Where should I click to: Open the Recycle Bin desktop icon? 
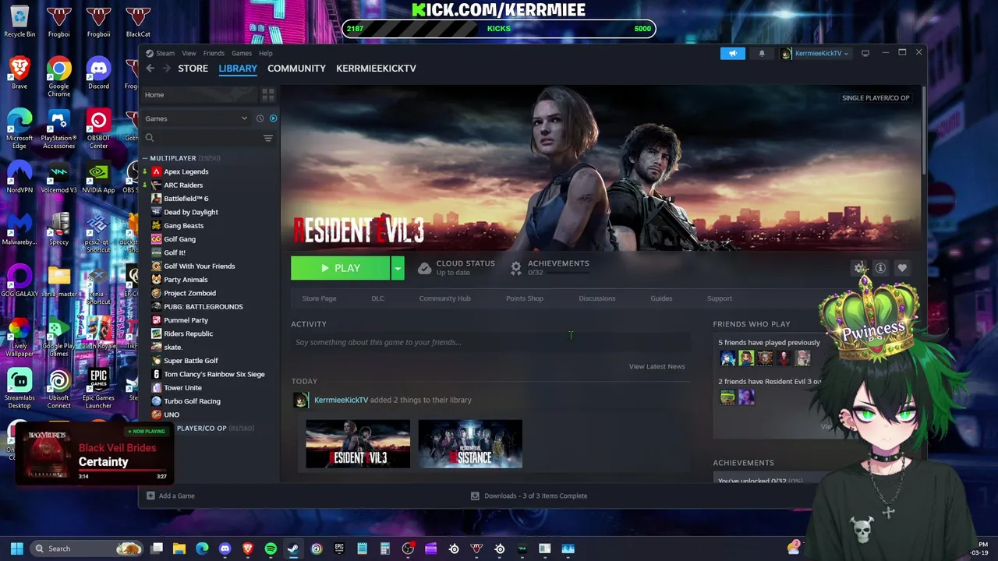19,21
